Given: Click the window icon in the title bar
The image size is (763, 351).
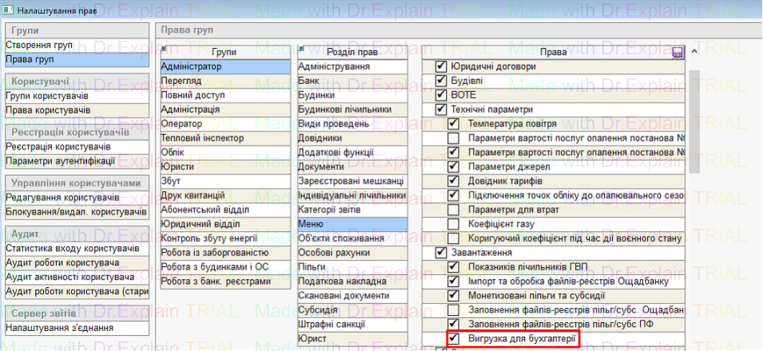Looking at the screenshot, I should tap(9, 8).
